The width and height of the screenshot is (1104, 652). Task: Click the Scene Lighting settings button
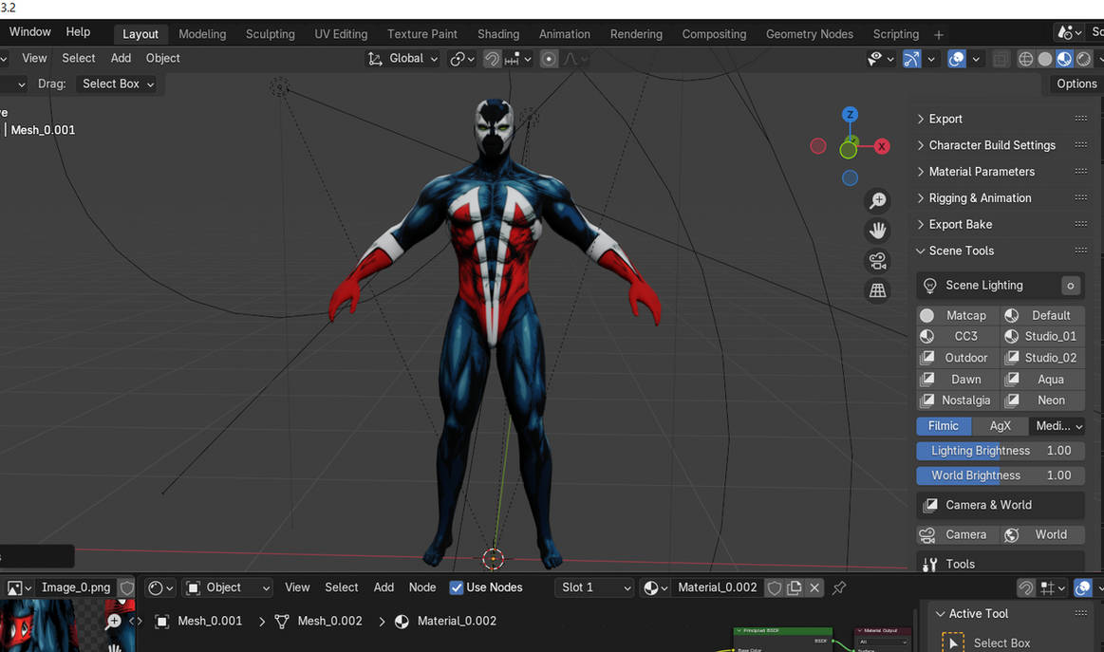coord(1070,285)
